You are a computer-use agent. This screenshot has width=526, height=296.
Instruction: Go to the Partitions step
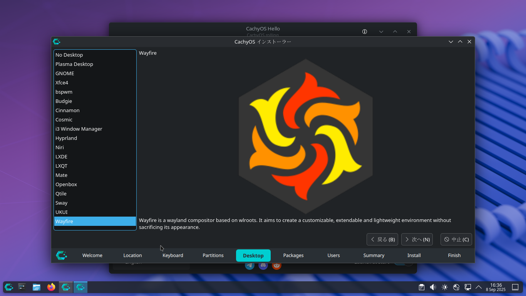click(x=213, y=256)
